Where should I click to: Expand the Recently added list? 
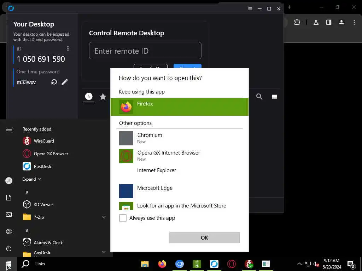click(31, 179)
